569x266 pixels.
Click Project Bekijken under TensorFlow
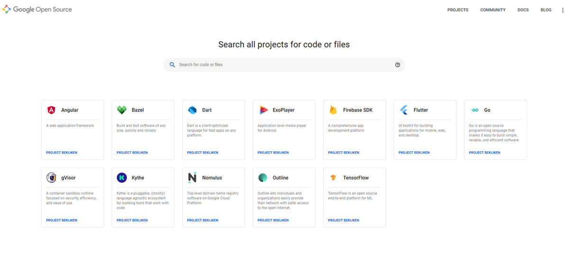pos(344,220)
